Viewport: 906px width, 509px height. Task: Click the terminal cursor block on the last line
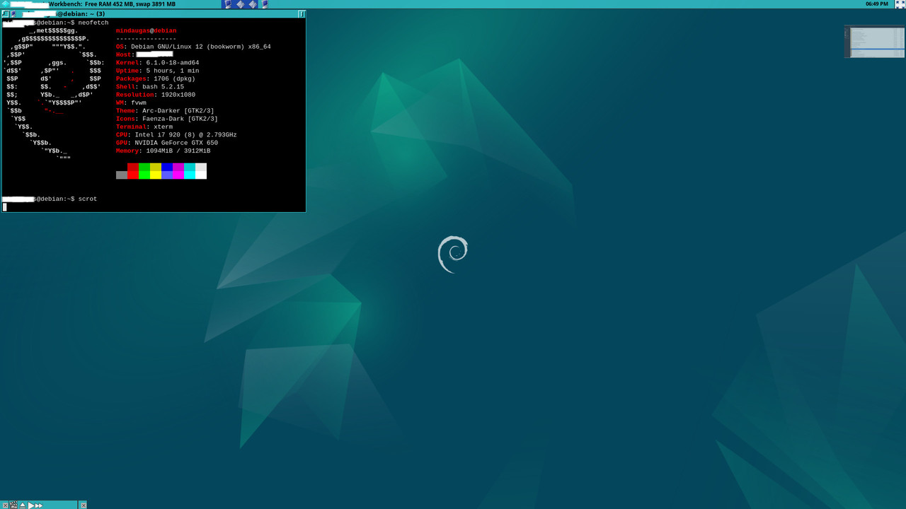[x=4, y=207]
